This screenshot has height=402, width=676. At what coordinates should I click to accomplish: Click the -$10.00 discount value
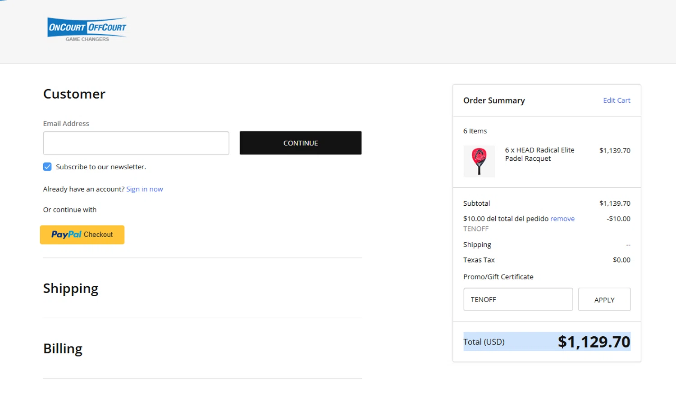click(618, 219)
